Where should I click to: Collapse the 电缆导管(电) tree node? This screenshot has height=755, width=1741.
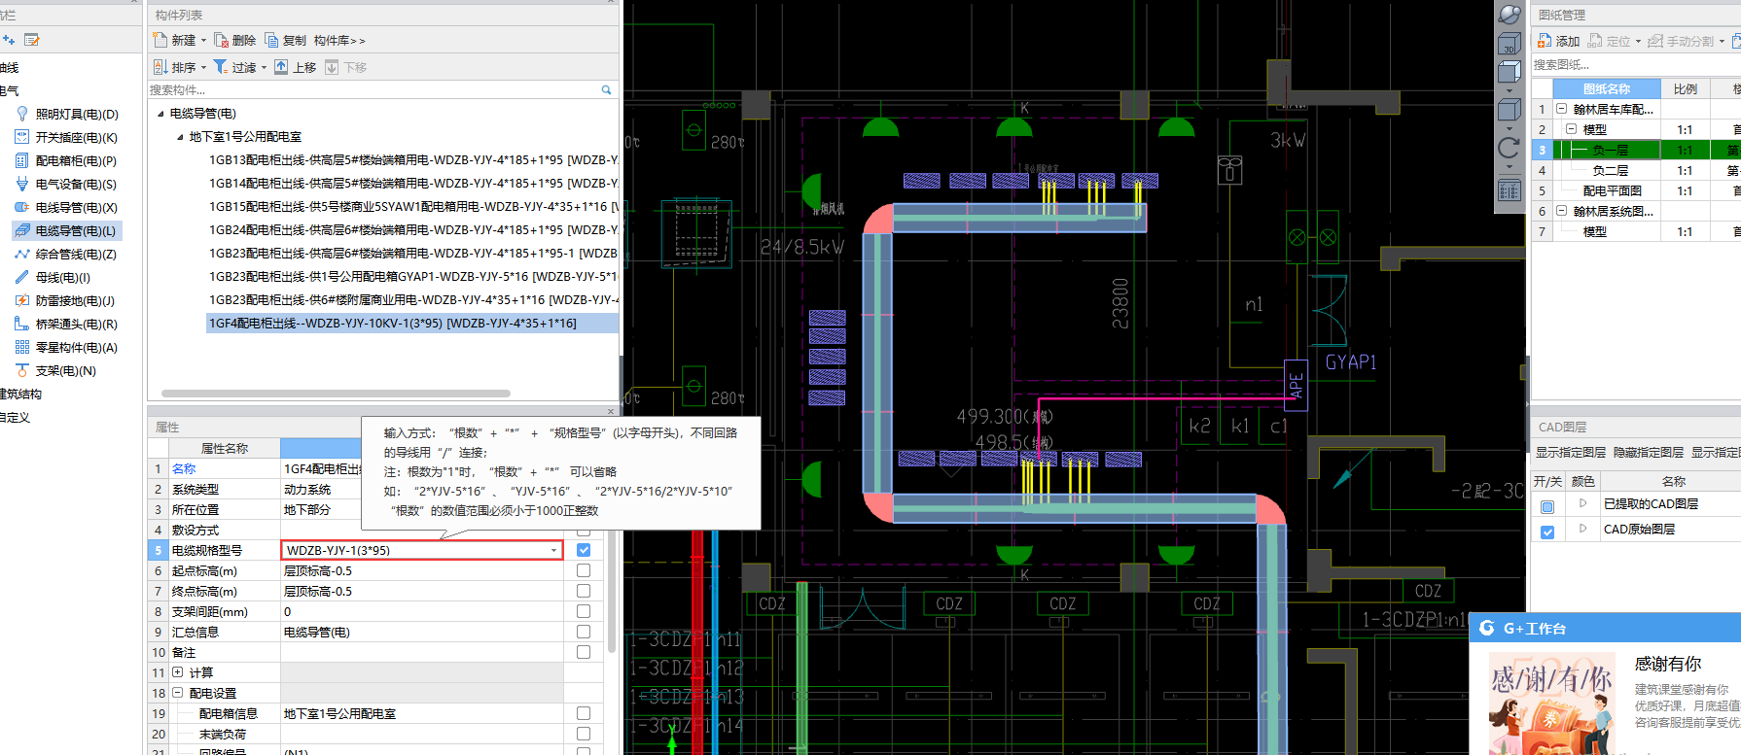[160, 114]
